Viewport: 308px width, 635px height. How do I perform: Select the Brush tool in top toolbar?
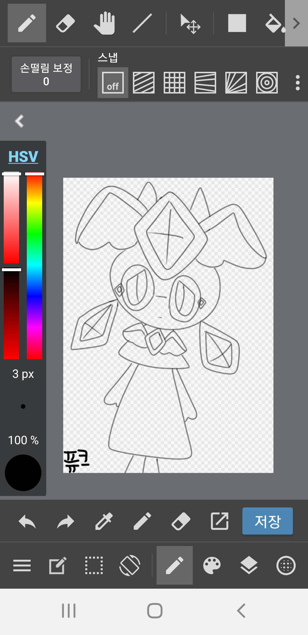[27, 23]
